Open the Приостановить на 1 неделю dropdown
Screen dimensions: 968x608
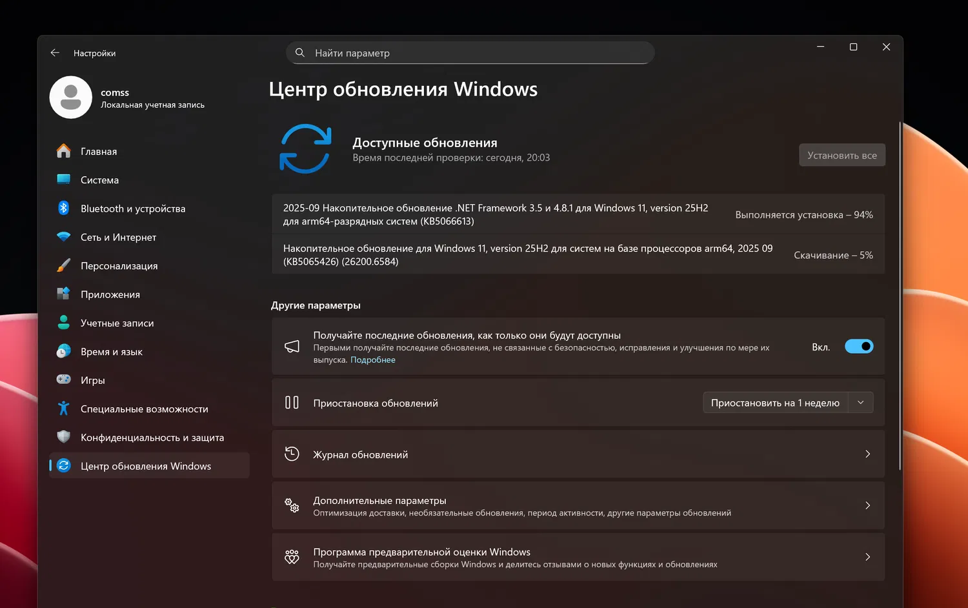tap(860, 403)
